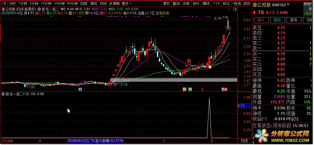Click the 换手 value 9.53%
The height and width of the screenshot is (145, 314).
pyautogui.click(x=280, y=108)
